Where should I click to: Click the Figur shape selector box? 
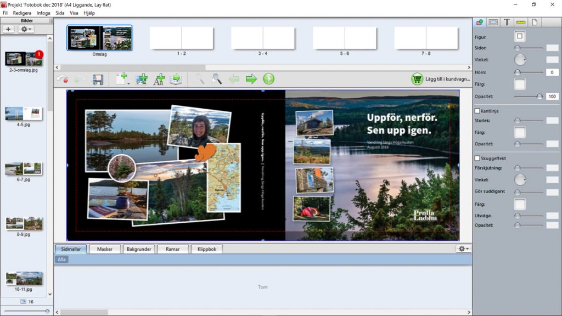tap(520, 36)
